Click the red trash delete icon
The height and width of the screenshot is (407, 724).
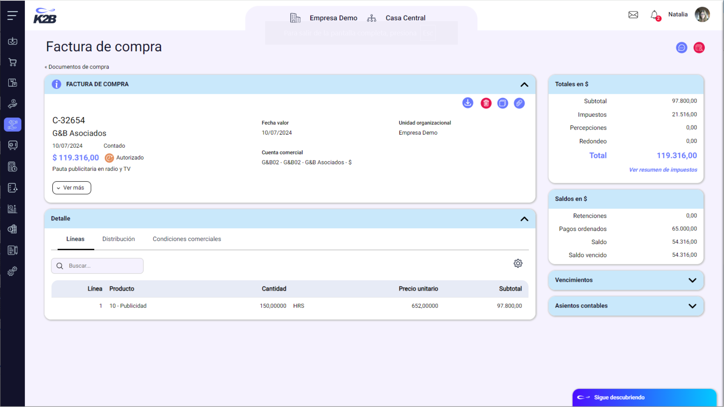tap(486, 103)
